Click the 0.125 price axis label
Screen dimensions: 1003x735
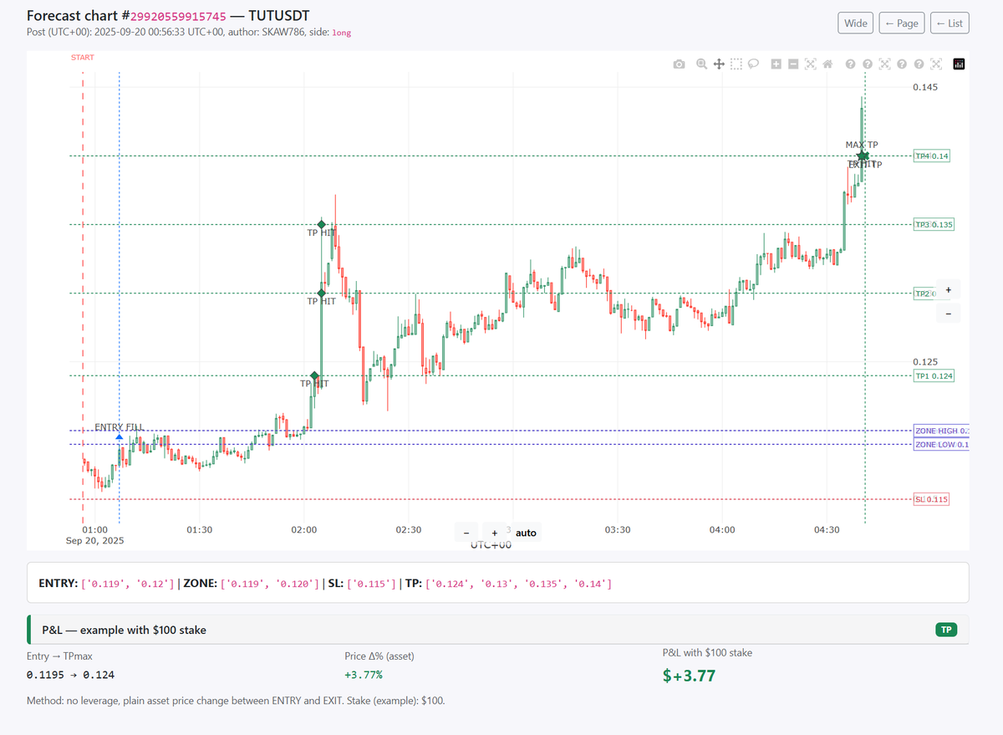point(925,362)
